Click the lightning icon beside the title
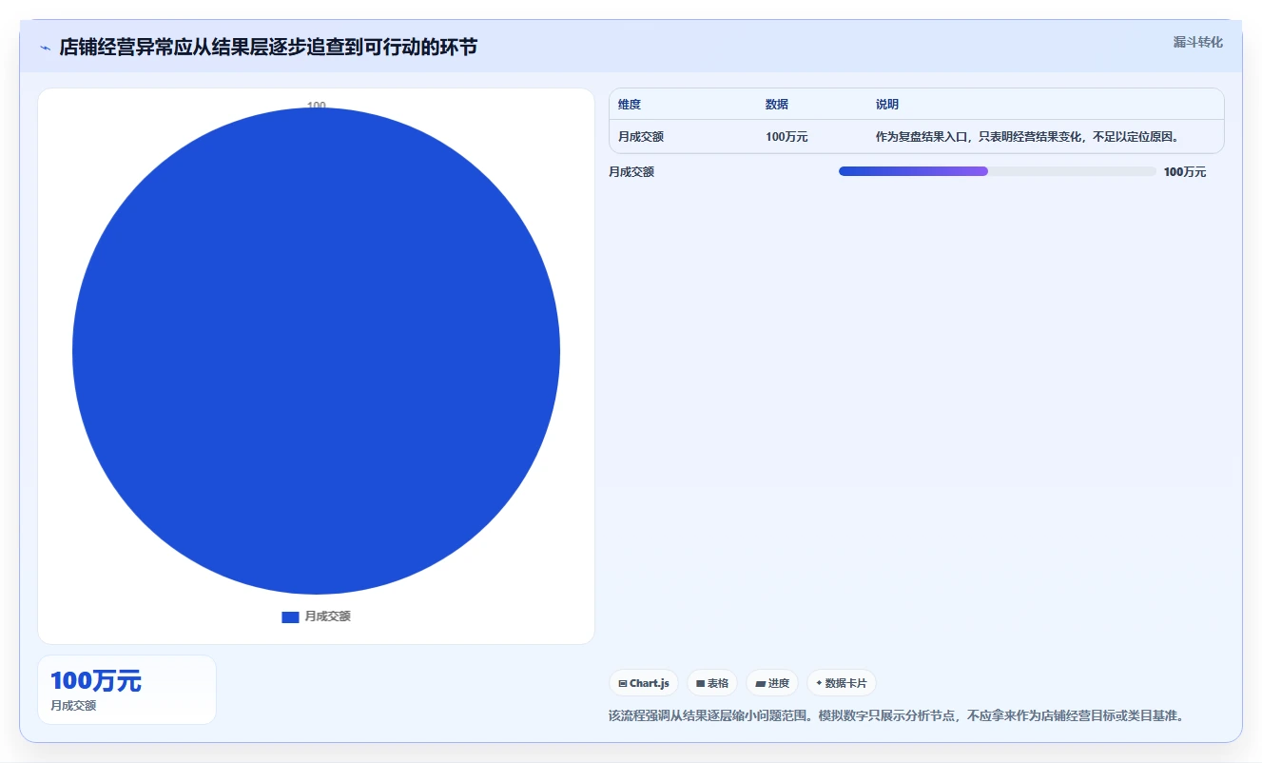 (45, 48)
